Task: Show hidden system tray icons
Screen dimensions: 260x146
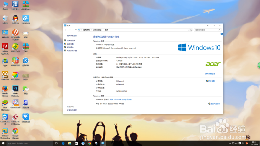Action: (230, 143)
